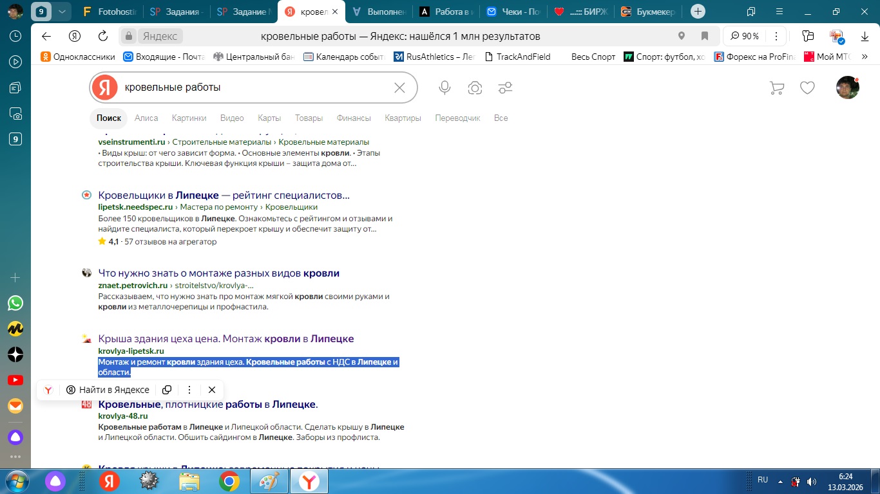Open search filter settings icon

click(x=505, y=87)
